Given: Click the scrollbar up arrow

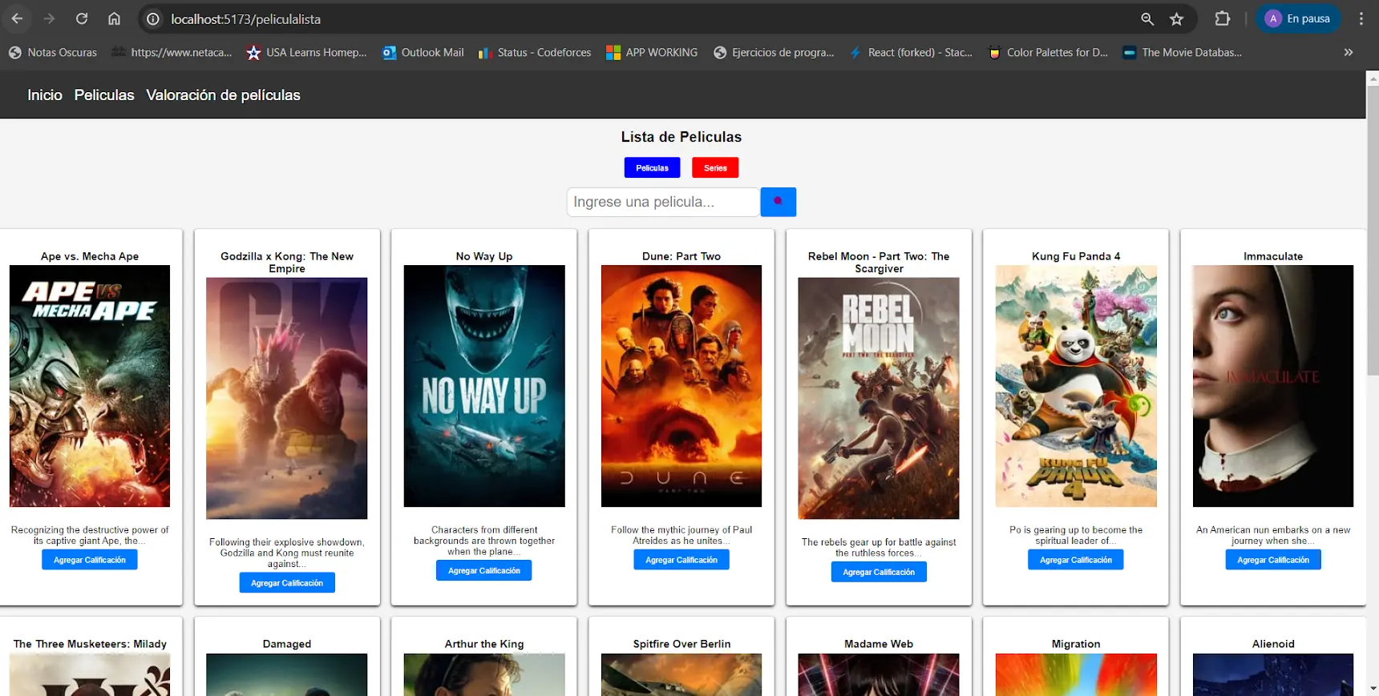Looking at the screenshot, I should click(x=1373, y=78).
